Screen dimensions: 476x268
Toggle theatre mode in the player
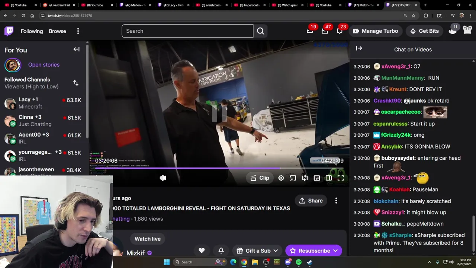[329, 178]
